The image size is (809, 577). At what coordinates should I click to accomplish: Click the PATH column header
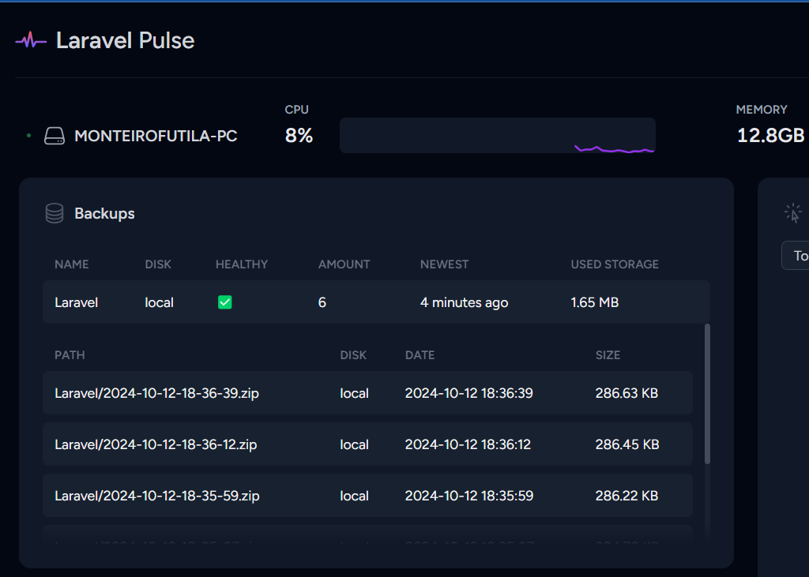tap(70, 355)
